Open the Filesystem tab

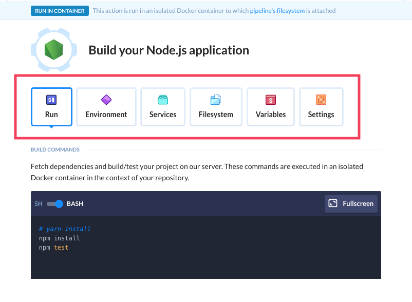216,107
